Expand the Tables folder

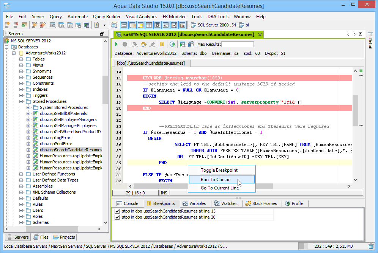tap(21, 59)
